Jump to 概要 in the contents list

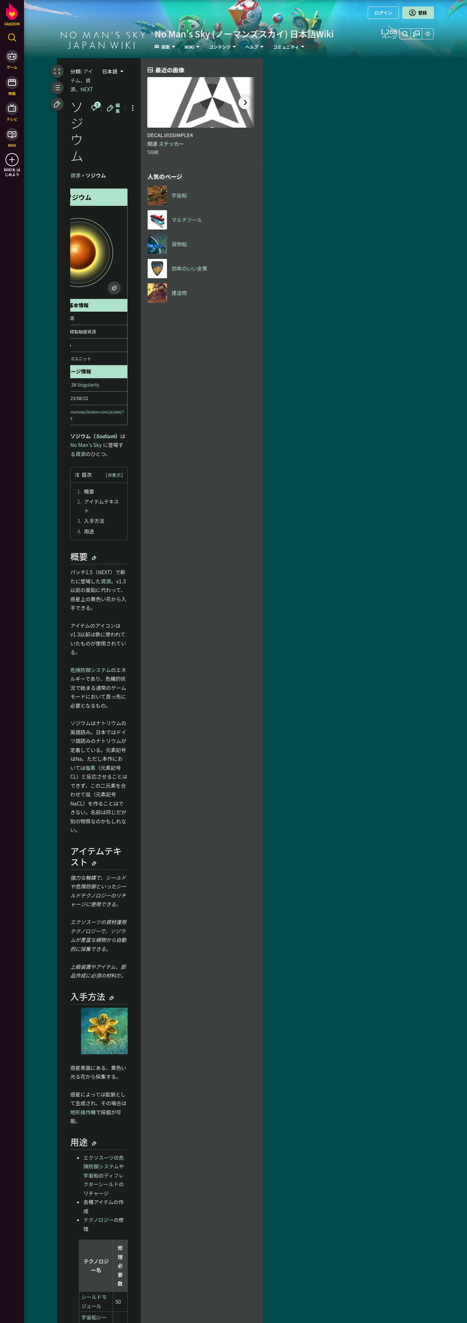click(89, 492)
